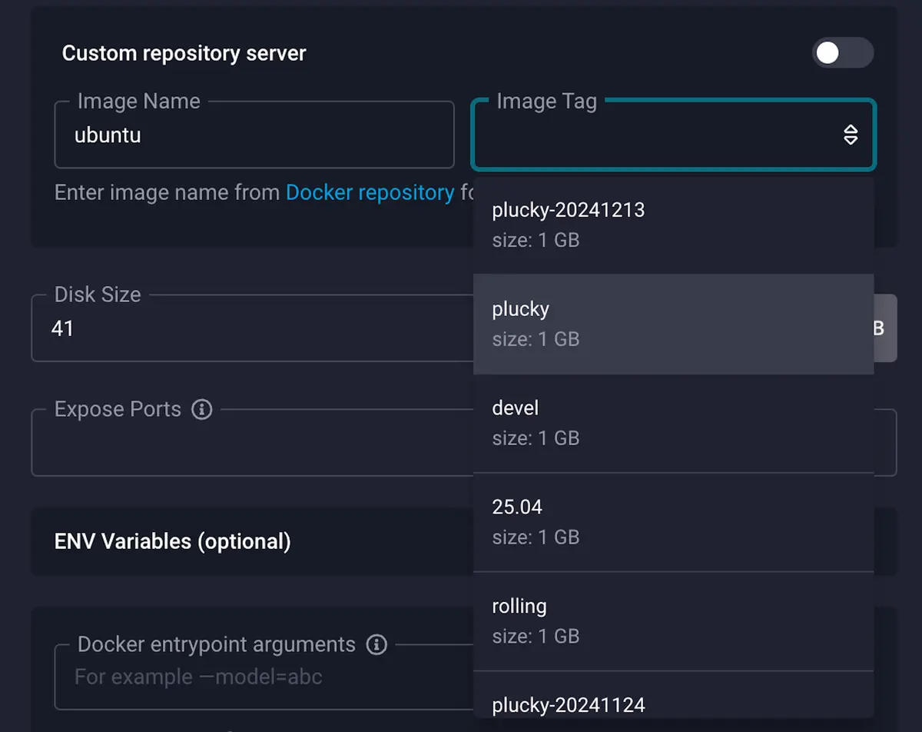Open the Docker repository link
922x732 pixels.
click(370, 192)
